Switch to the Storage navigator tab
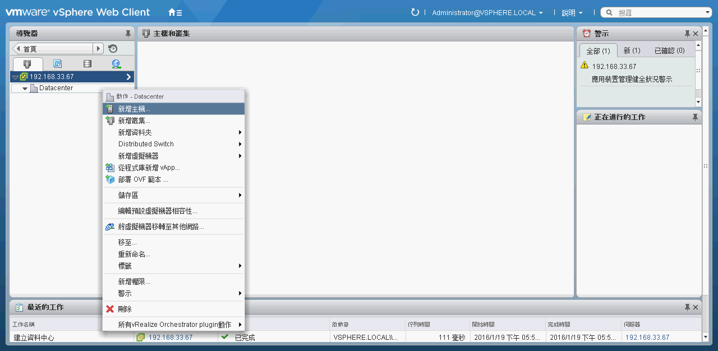Screen dimensions: 718x351 point(87,63)
